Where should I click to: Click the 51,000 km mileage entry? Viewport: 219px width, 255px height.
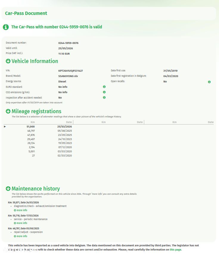[31, 127]
